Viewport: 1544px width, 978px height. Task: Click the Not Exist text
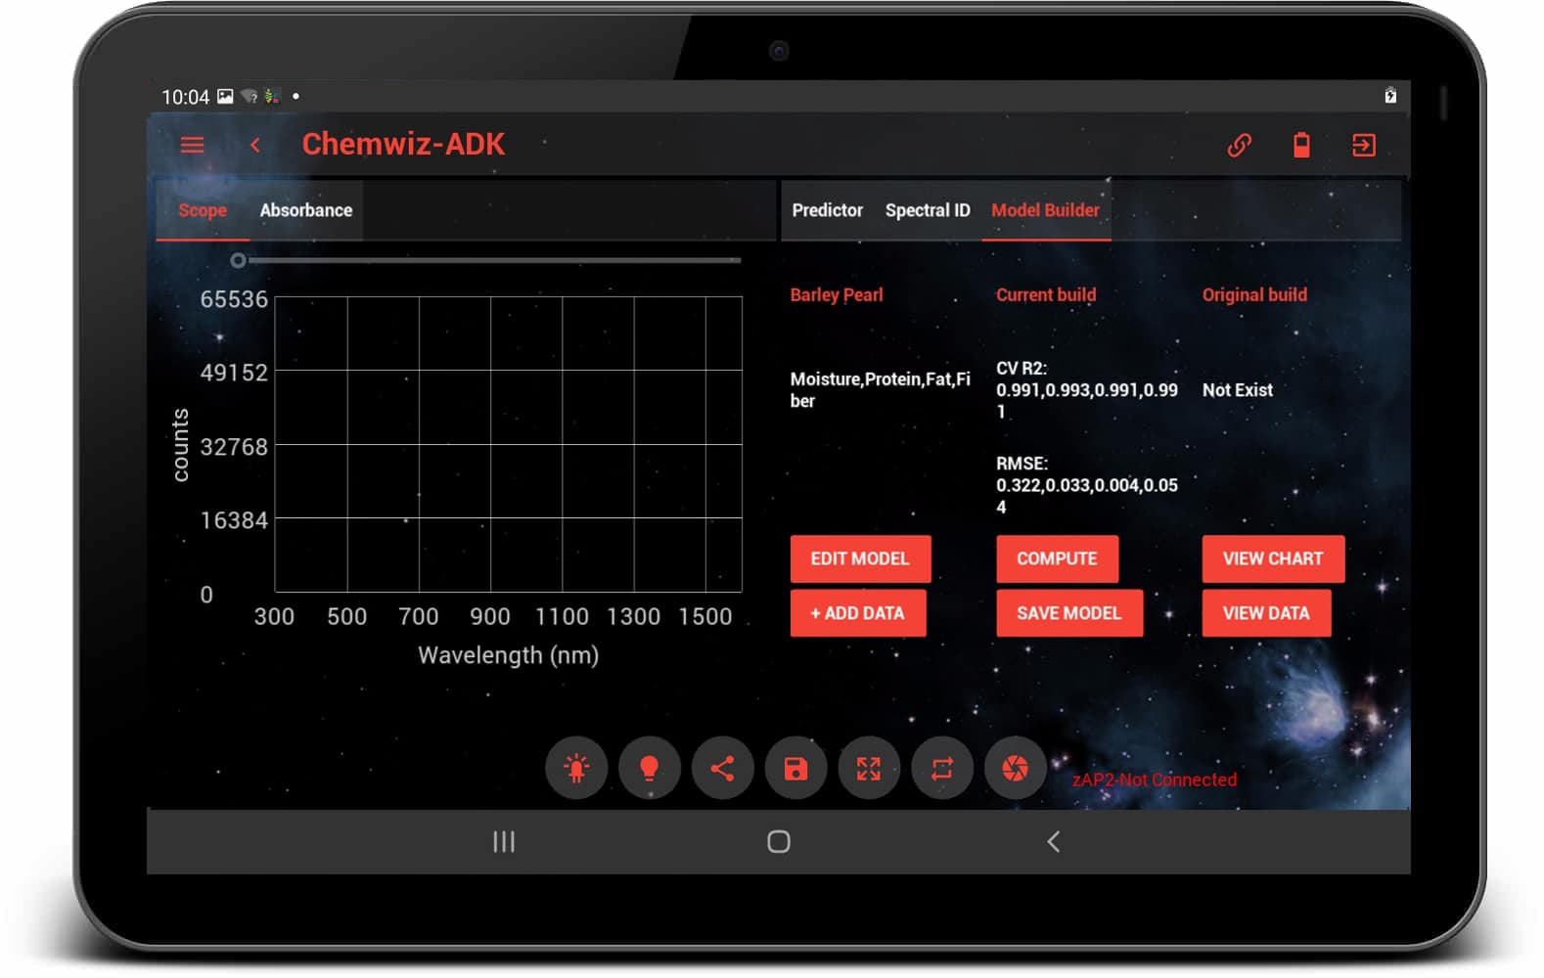(1238, 390)
